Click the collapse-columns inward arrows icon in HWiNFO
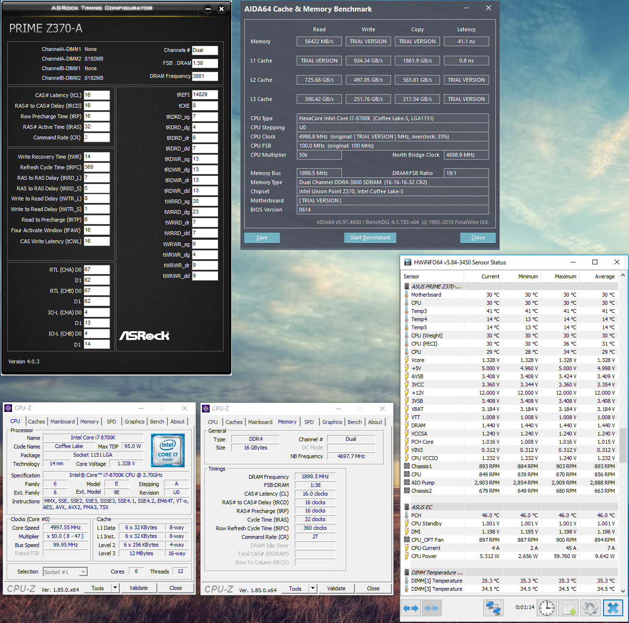Screen dimensions: 629x623 (431, 608)
